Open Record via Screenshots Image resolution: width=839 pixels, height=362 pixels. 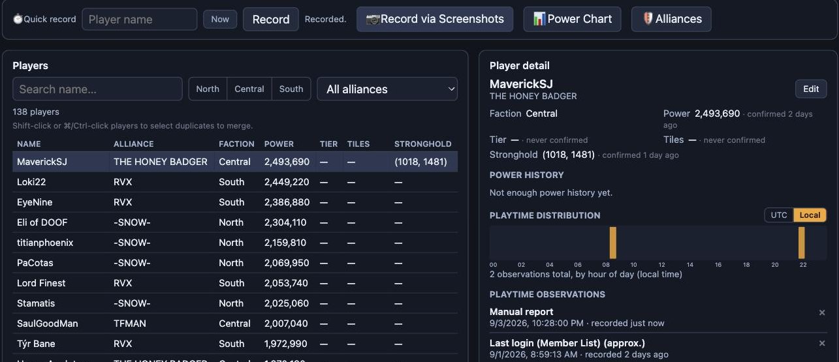click(x=435, y=19)
